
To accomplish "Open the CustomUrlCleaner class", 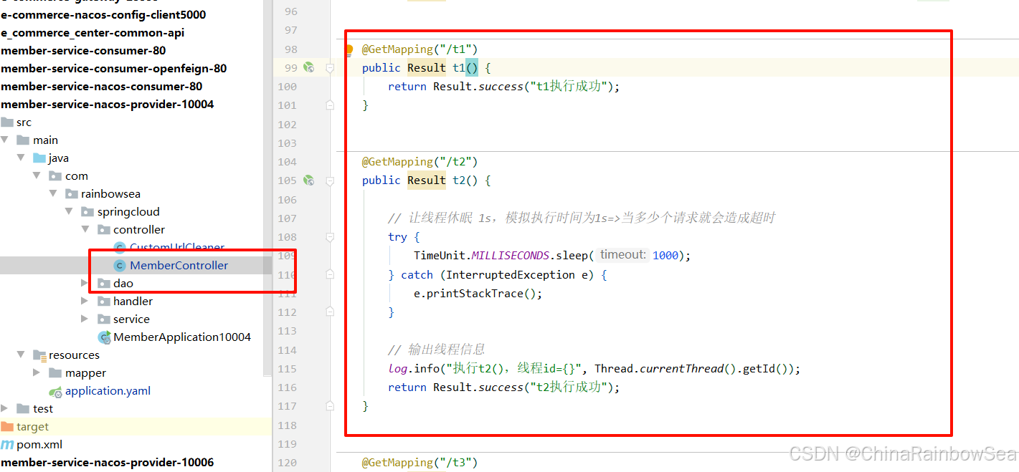I will point(177,247).
